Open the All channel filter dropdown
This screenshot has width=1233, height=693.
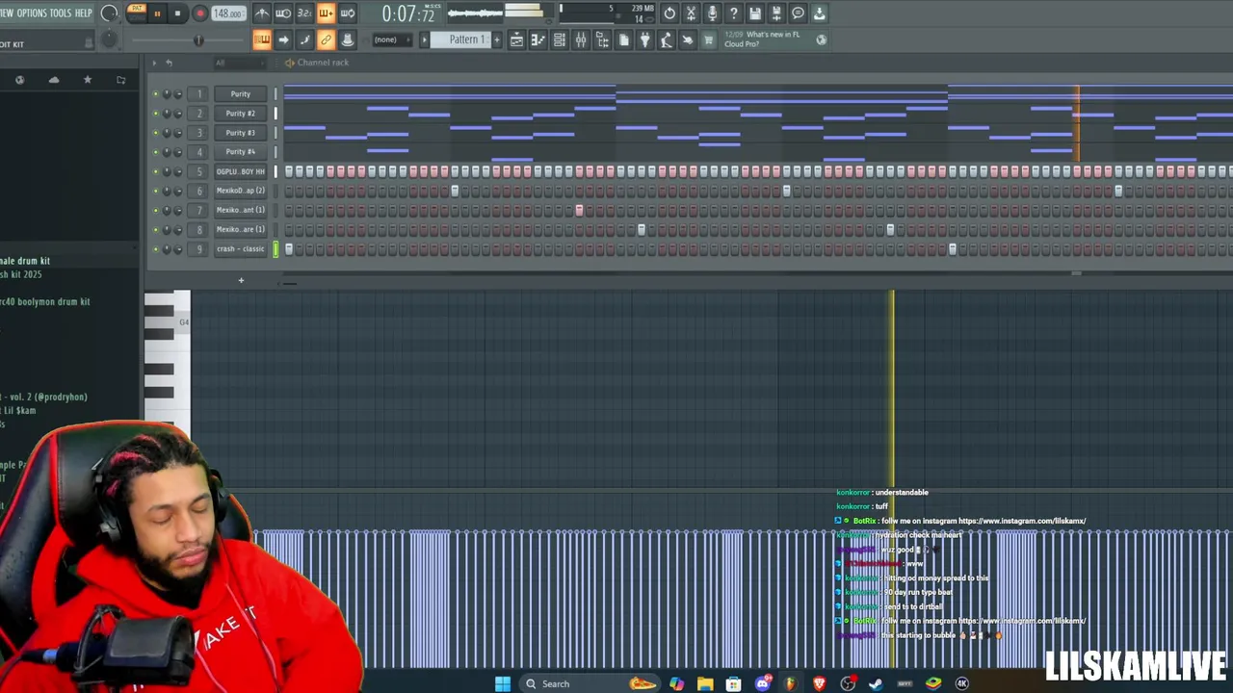[239, 63]
